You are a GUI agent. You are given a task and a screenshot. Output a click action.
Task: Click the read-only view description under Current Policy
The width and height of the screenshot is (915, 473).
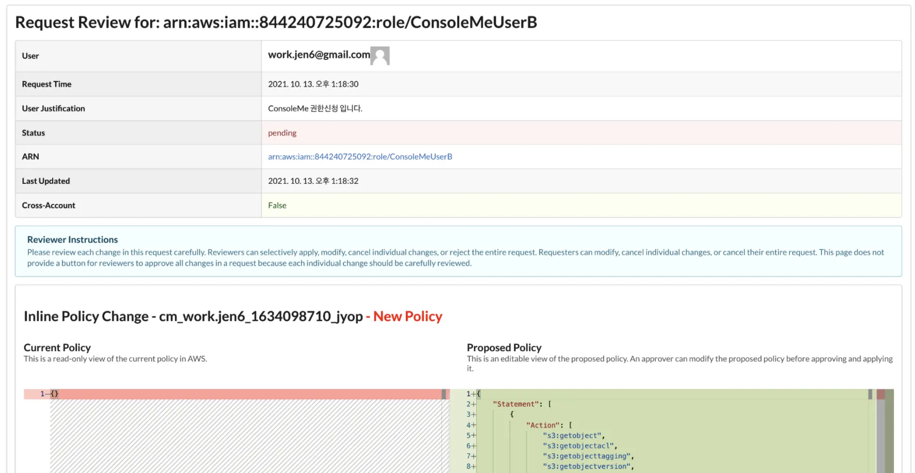(115, 359)
